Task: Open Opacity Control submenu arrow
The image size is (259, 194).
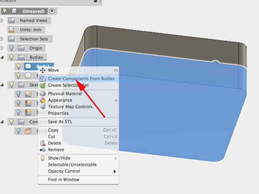Action: tap(115, 172)
